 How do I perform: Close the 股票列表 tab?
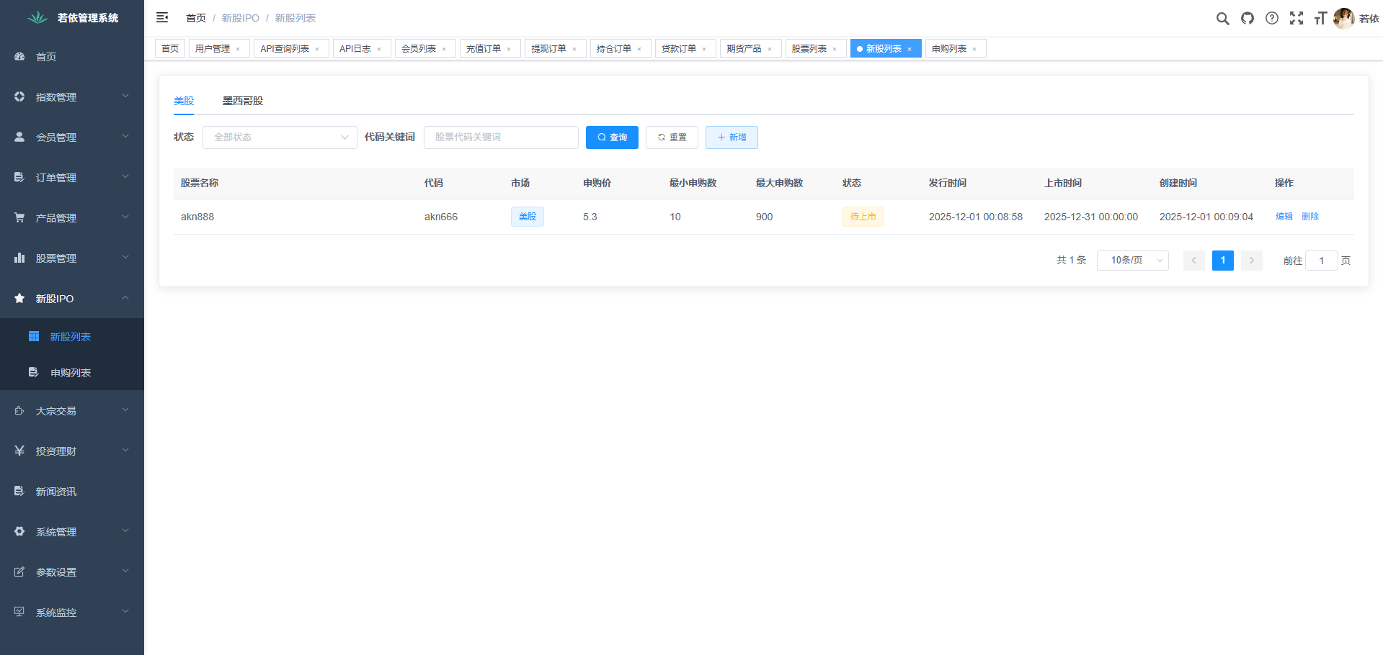(x=835, y=49)
